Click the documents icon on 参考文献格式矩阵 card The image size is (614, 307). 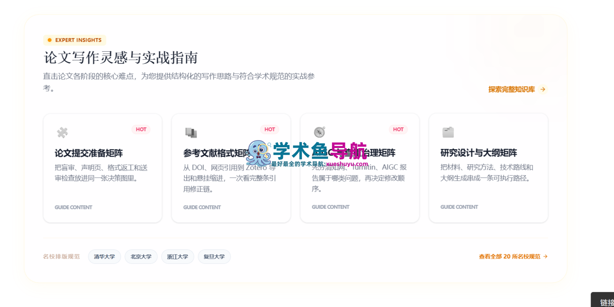[x=191, y=133]
